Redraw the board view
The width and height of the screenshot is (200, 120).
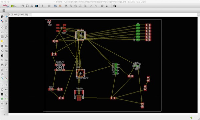(x=80, y=6)
